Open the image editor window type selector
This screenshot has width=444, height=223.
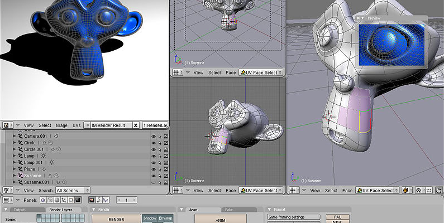[x=6, y=125]
